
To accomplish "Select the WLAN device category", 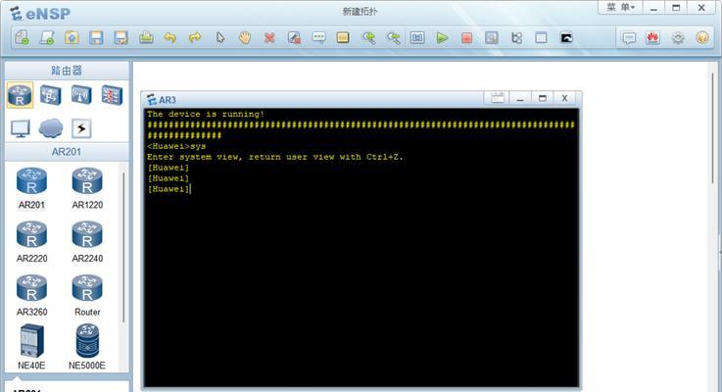I will click(81, 95).
